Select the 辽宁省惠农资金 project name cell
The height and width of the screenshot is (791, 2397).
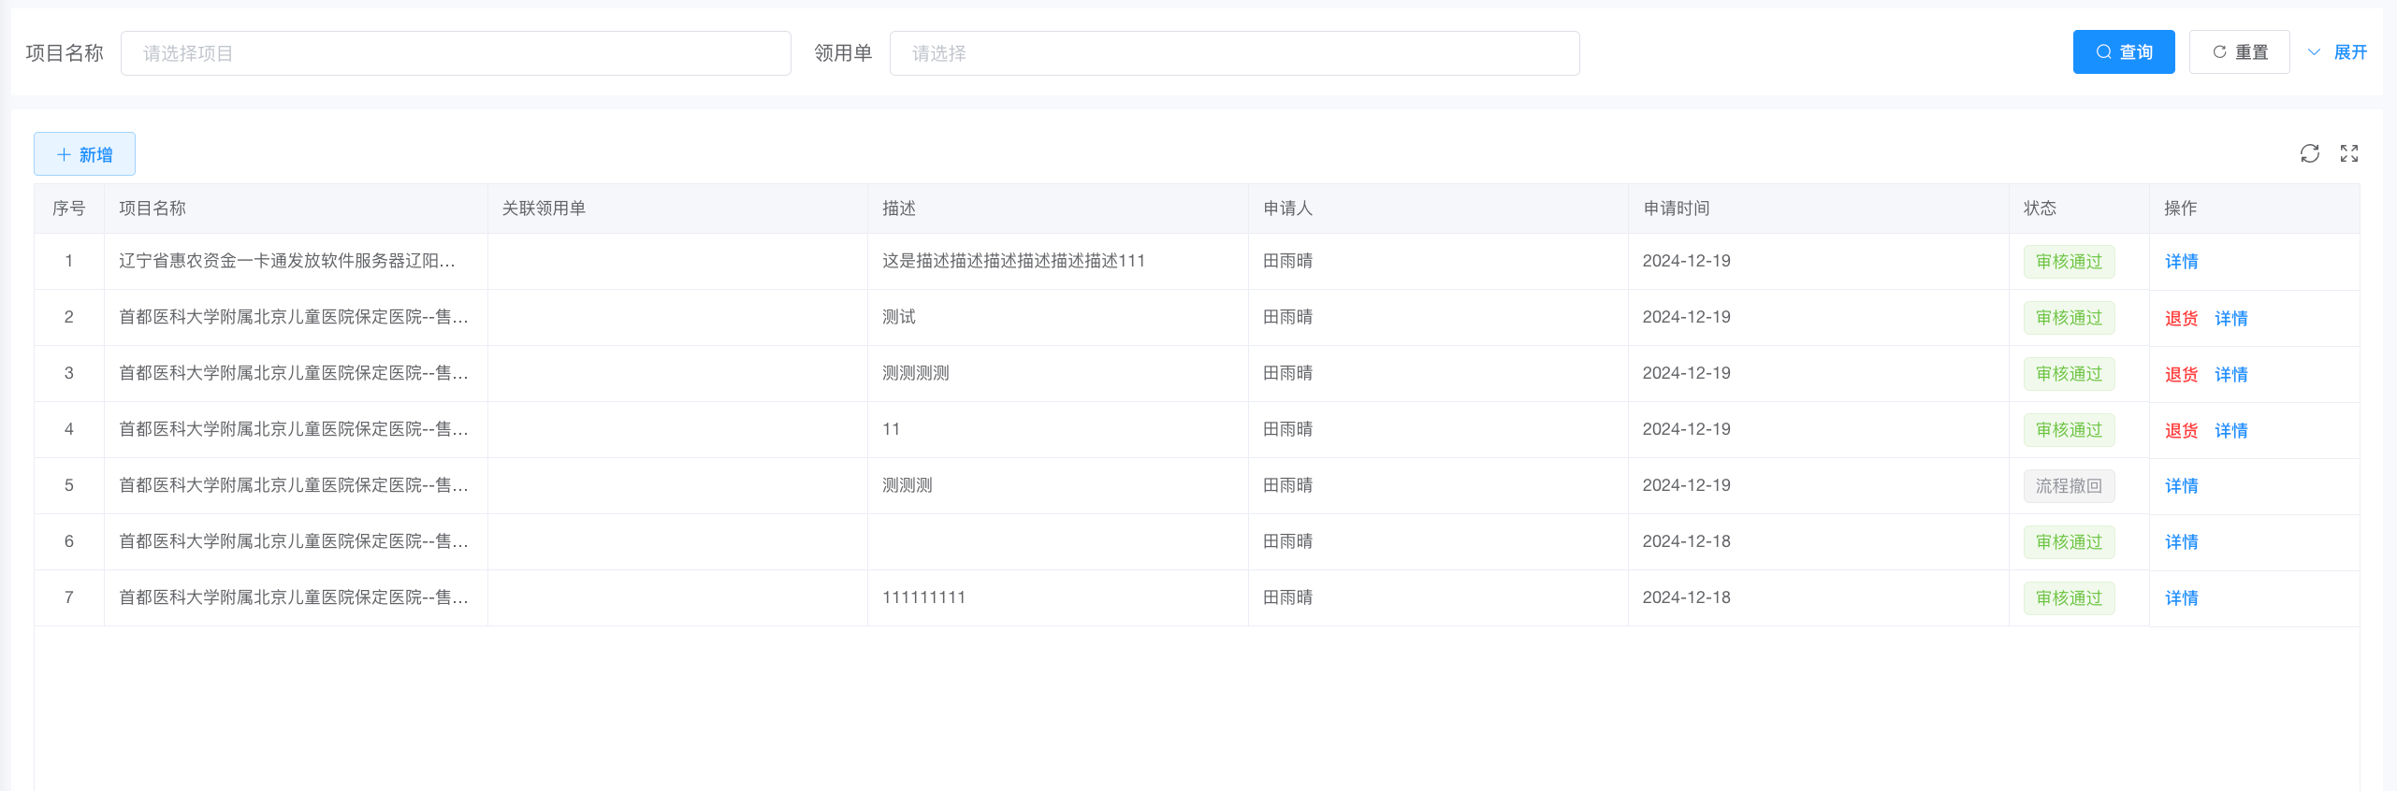point(287,261)
